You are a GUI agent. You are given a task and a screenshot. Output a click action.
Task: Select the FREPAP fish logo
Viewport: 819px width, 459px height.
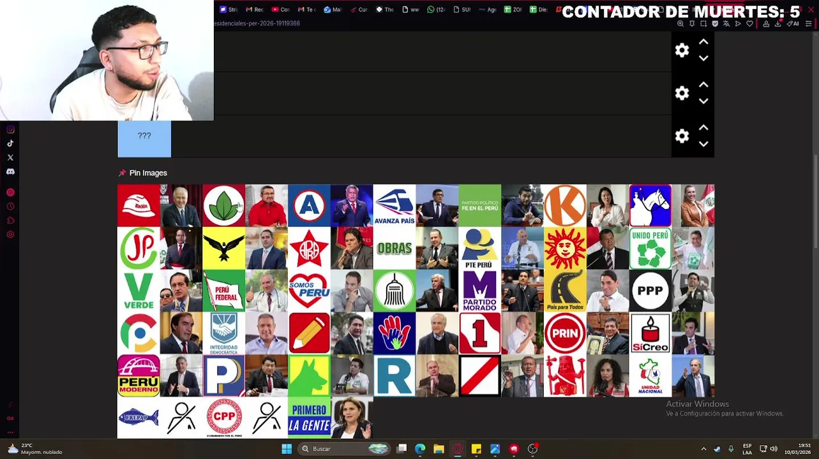pyautogui.click(x=139, y=418)
